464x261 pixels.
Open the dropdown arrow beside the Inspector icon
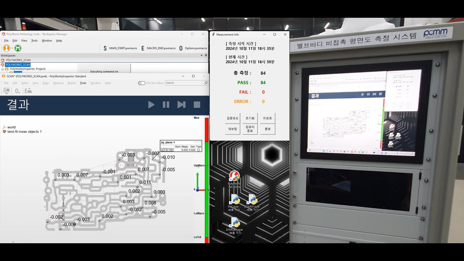point(12,48)
